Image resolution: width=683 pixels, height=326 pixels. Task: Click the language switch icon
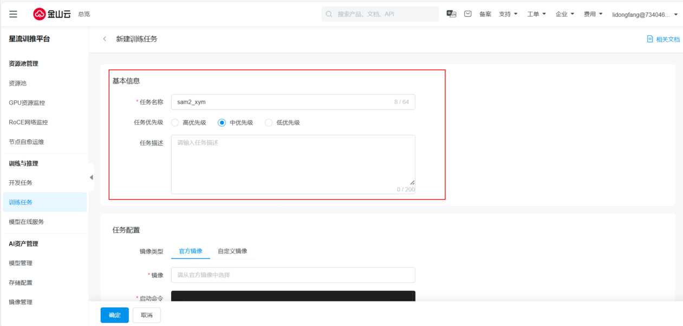[451, 14]
